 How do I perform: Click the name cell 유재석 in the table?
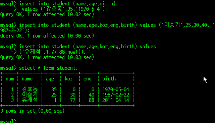[x=30, y=100]
